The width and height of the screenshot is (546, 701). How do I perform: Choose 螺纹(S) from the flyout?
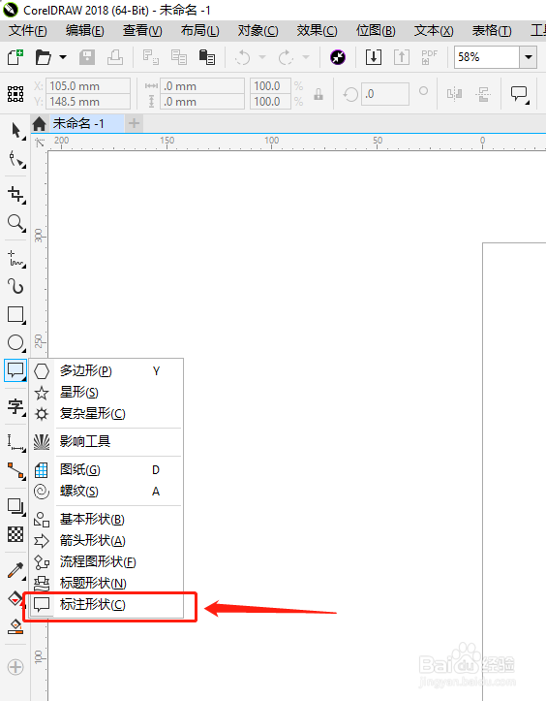click(107, 491)
